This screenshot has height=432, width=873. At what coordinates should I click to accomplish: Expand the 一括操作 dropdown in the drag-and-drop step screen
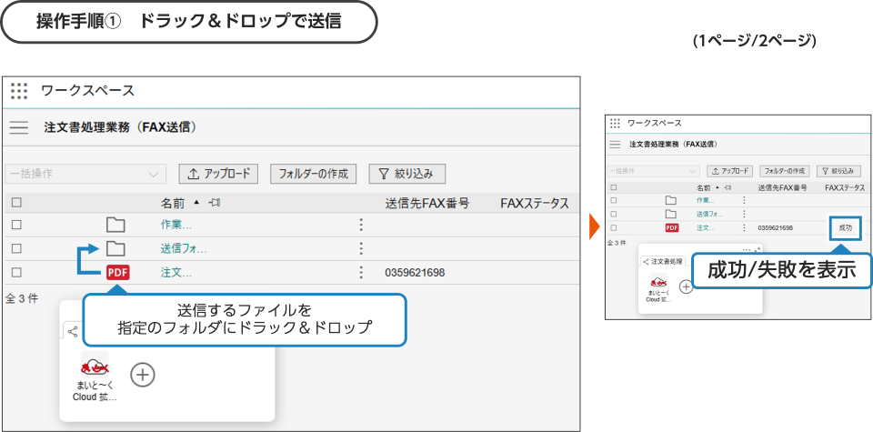click(x=85, y=174)
